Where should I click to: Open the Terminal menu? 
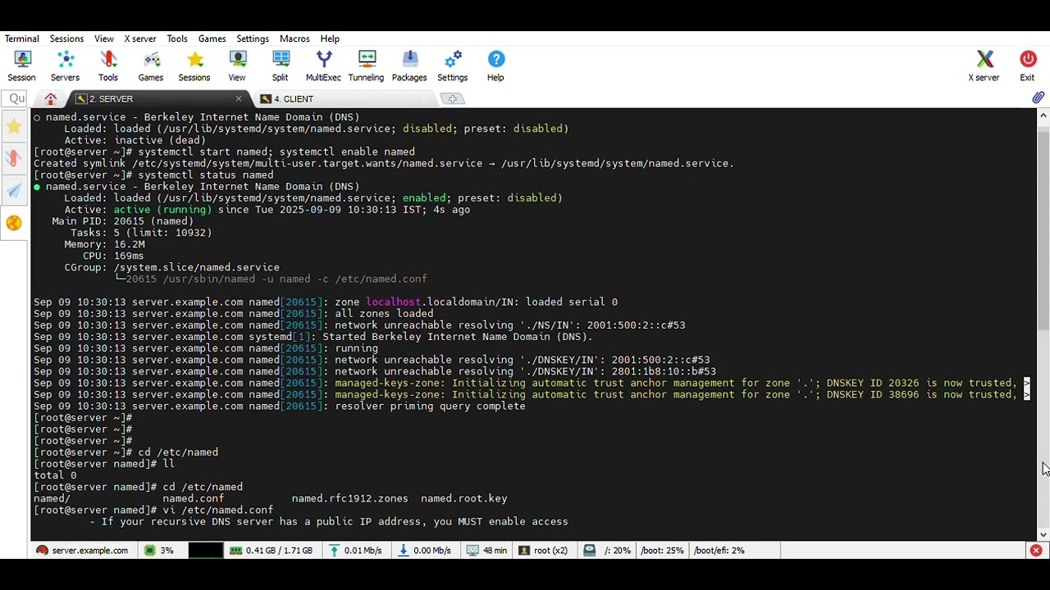pyautogui.click(x=22, y=39)
